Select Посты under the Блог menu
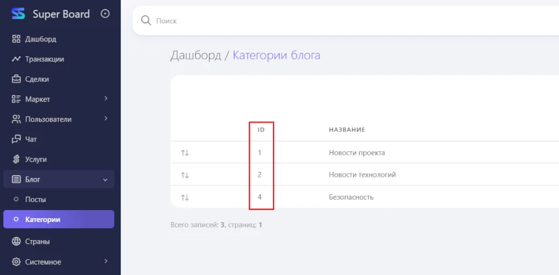The height and width of the screenshot is (275, 559). pyautogui.click(x=35, y=199)
